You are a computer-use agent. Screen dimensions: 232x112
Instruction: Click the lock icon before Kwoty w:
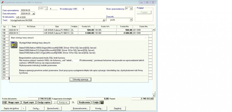(x=55, y=102)
